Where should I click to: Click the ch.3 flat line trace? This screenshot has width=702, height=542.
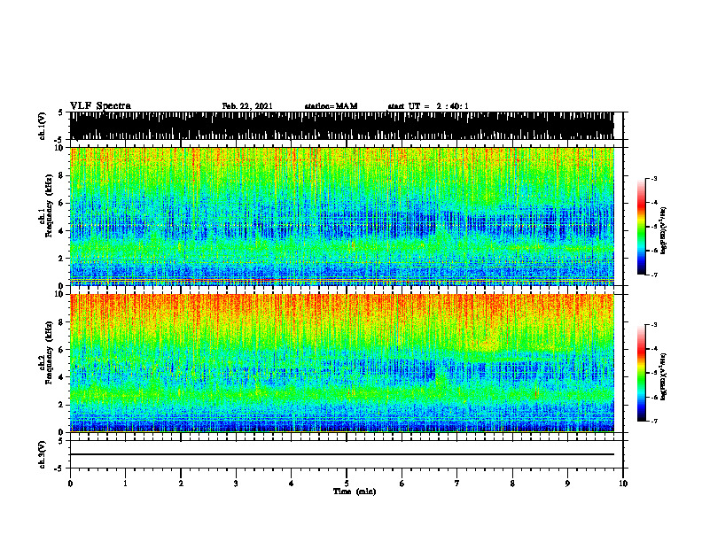click(342, 454)
